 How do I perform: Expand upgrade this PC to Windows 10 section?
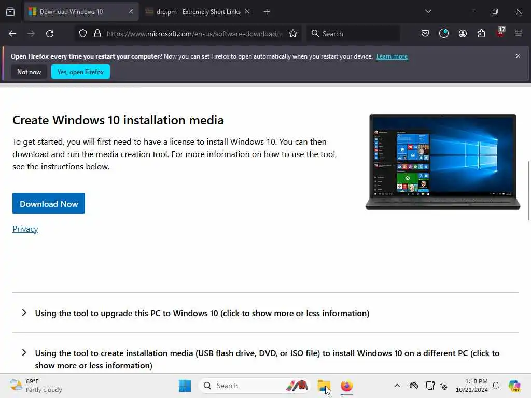point(202,313)
